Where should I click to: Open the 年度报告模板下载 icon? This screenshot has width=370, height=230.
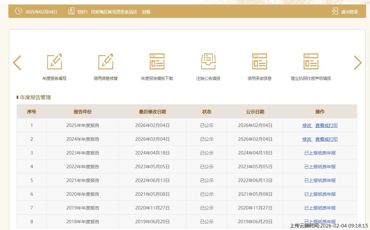coord(157,62)
